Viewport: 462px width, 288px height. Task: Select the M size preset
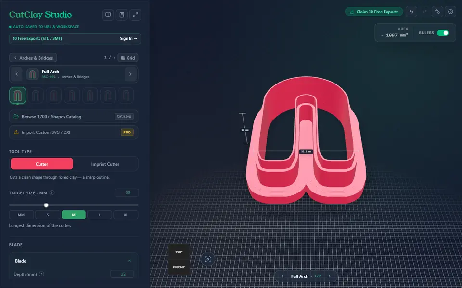(x=74, y=215)
